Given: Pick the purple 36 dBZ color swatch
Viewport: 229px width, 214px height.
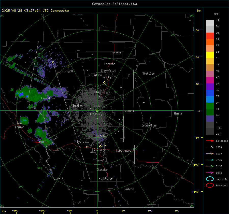Looking at the screenshot, I should pyautogui.click(x=210, y=87).
